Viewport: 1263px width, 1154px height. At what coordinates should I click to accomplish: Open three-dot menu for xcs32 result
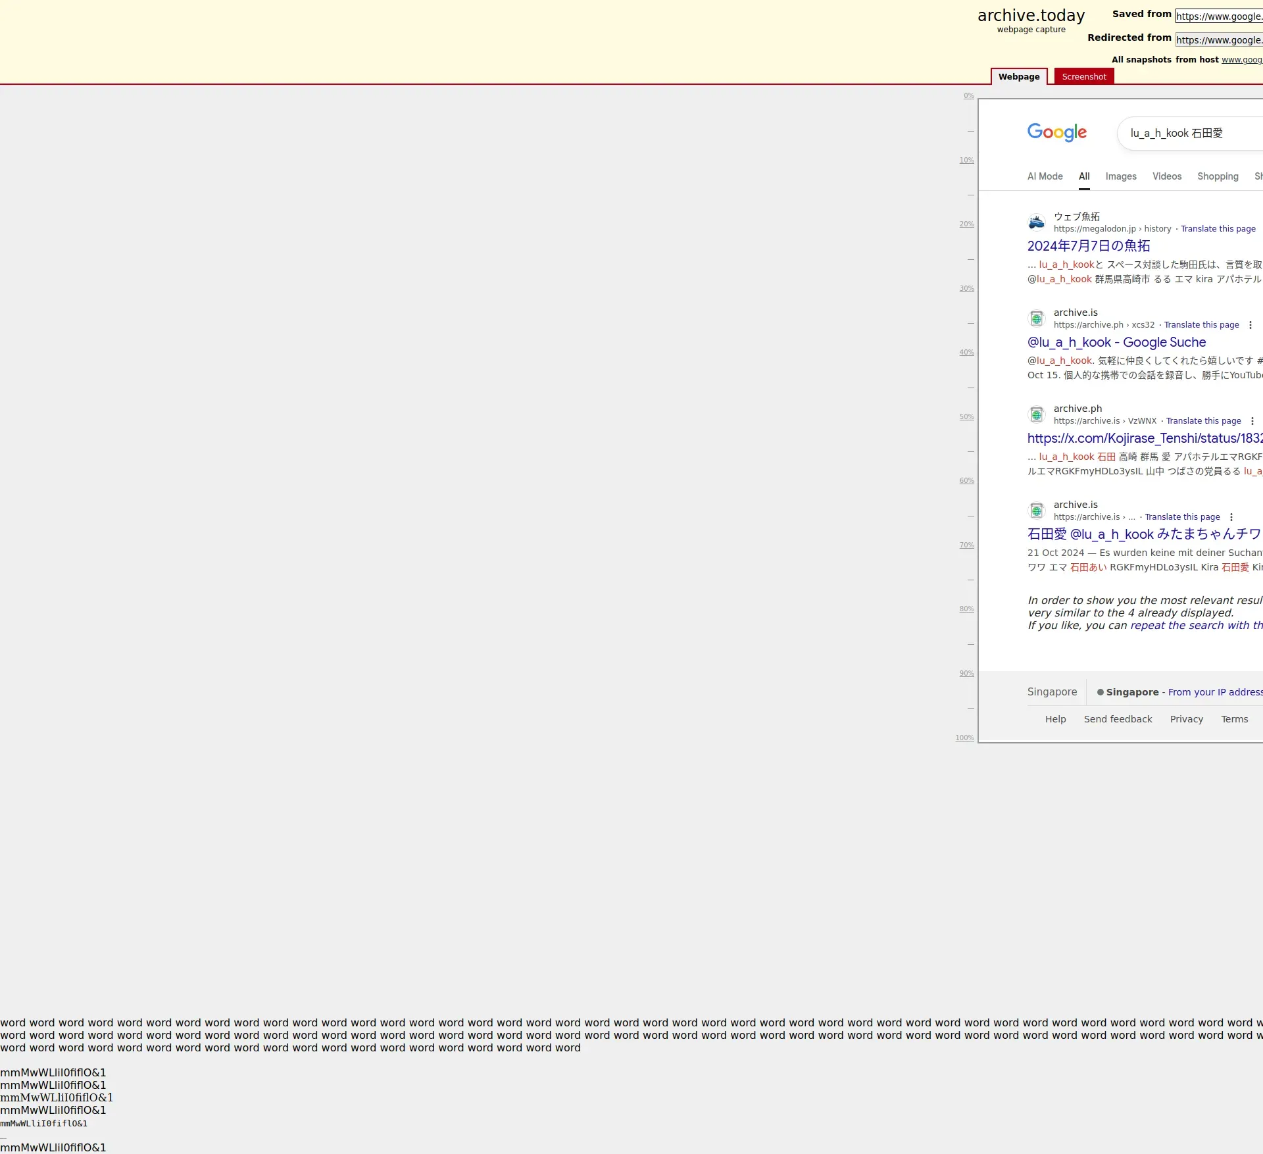click(1251, 325)
